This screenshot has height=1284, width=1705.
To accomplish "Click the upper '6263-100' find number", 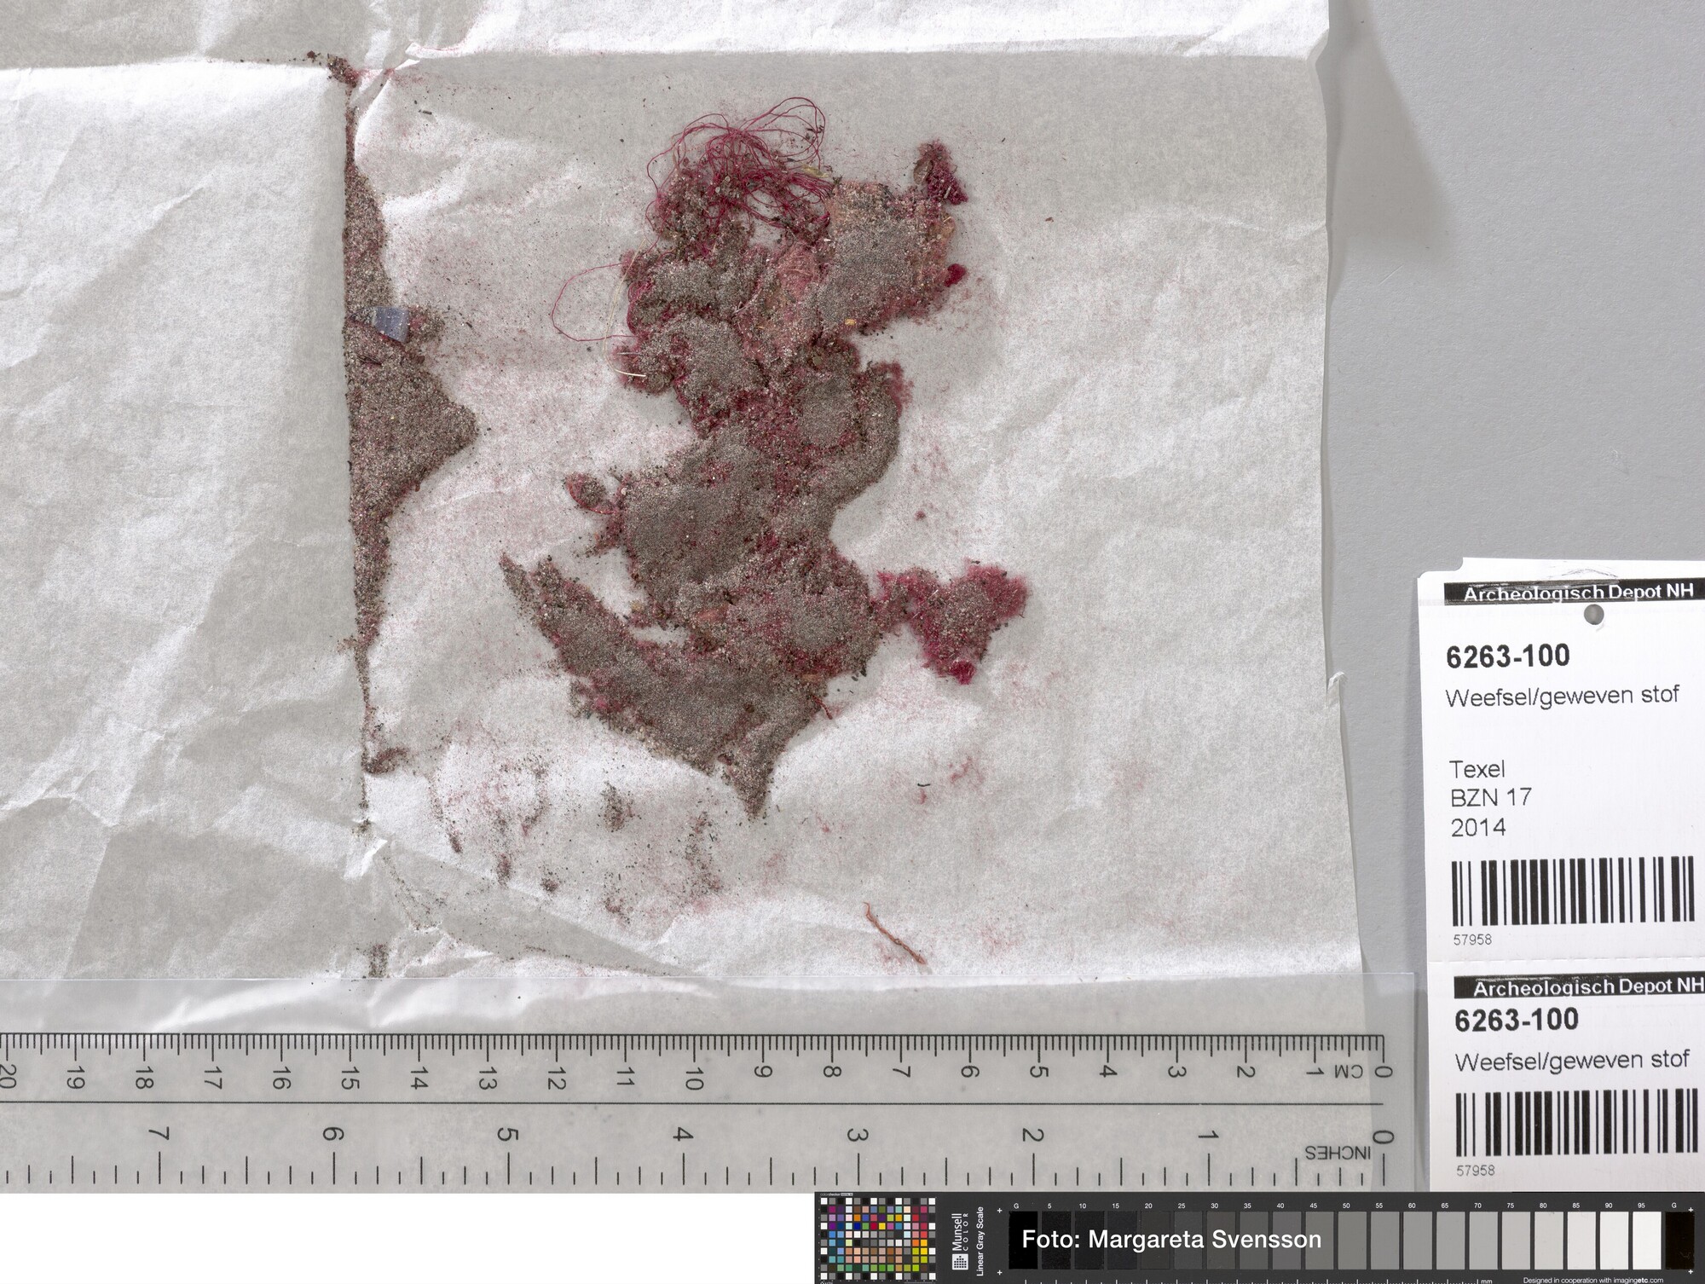I will (x=1508, y=656).
